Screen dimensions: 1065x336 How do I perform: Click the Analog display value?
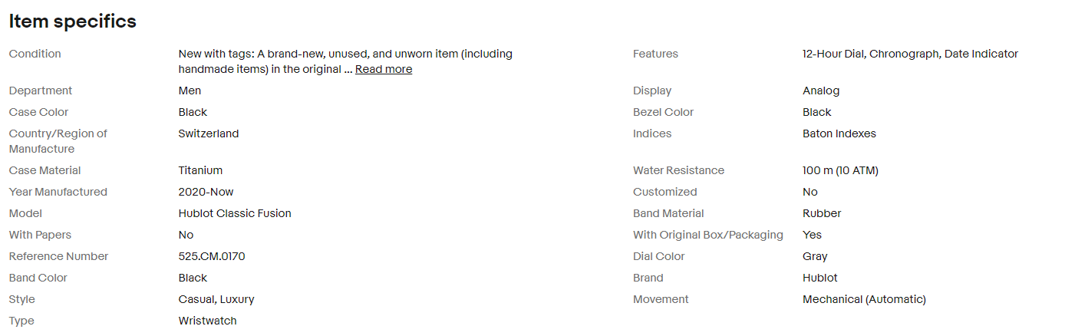point(821,91)
